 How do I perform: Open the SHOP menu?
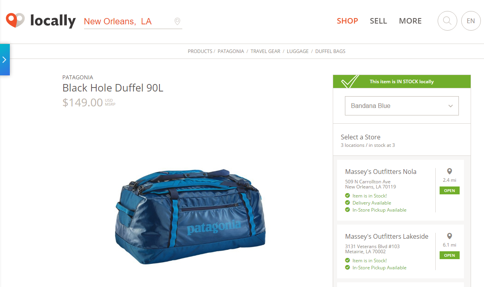point(347,21)
